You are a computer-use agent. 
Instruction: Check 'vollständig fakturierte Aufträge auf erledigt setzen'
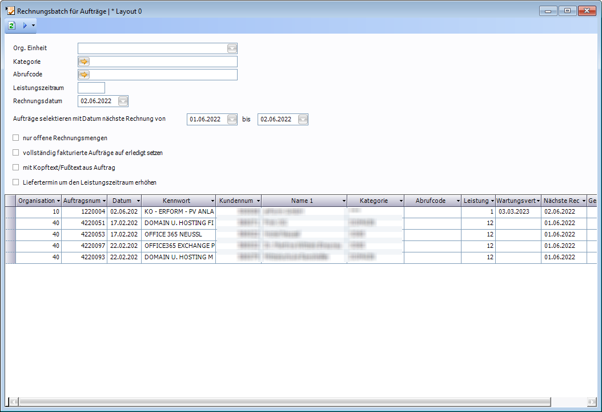(16, 153)
